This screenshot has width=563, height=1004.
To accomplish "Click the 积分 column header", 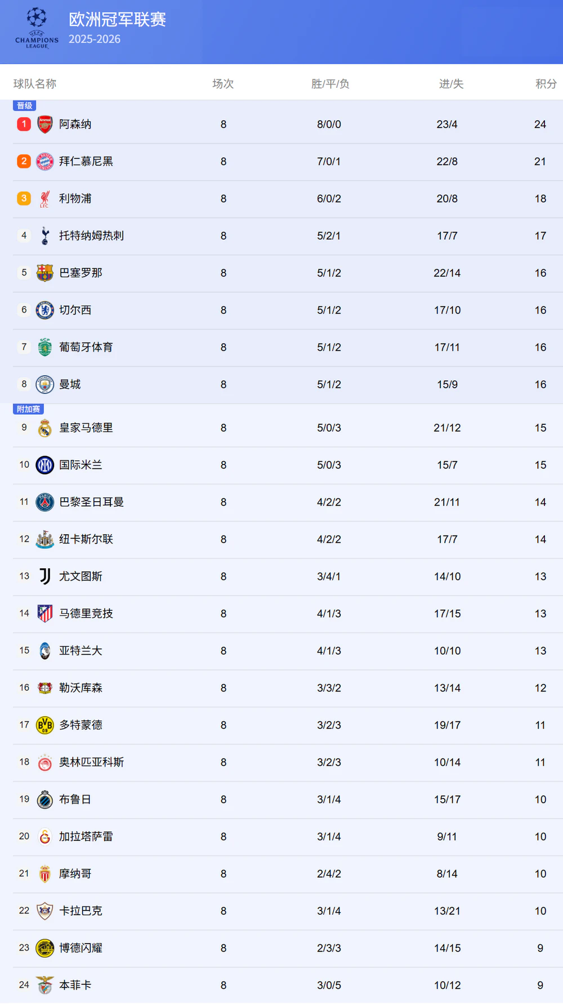I will (x=546, y=84).
